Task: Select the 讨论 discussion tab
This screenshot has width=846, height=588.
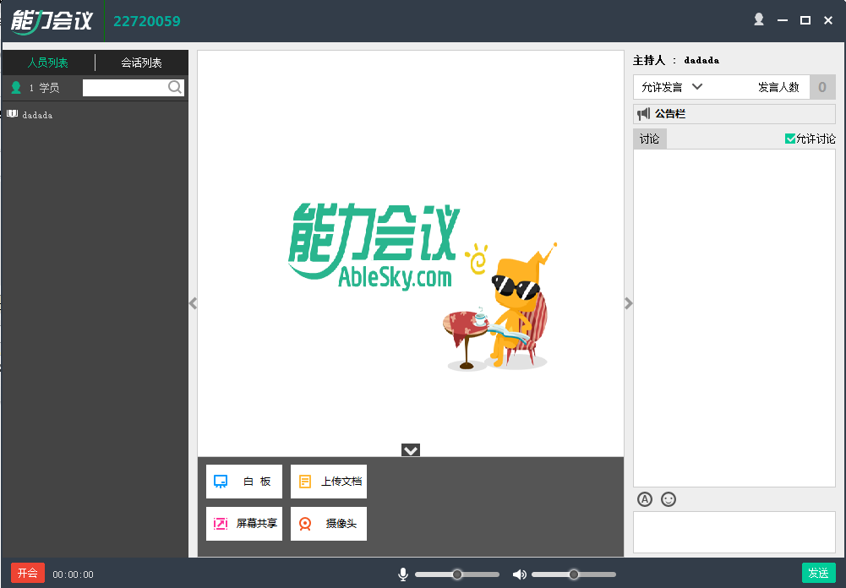Action: click(650, 139)
